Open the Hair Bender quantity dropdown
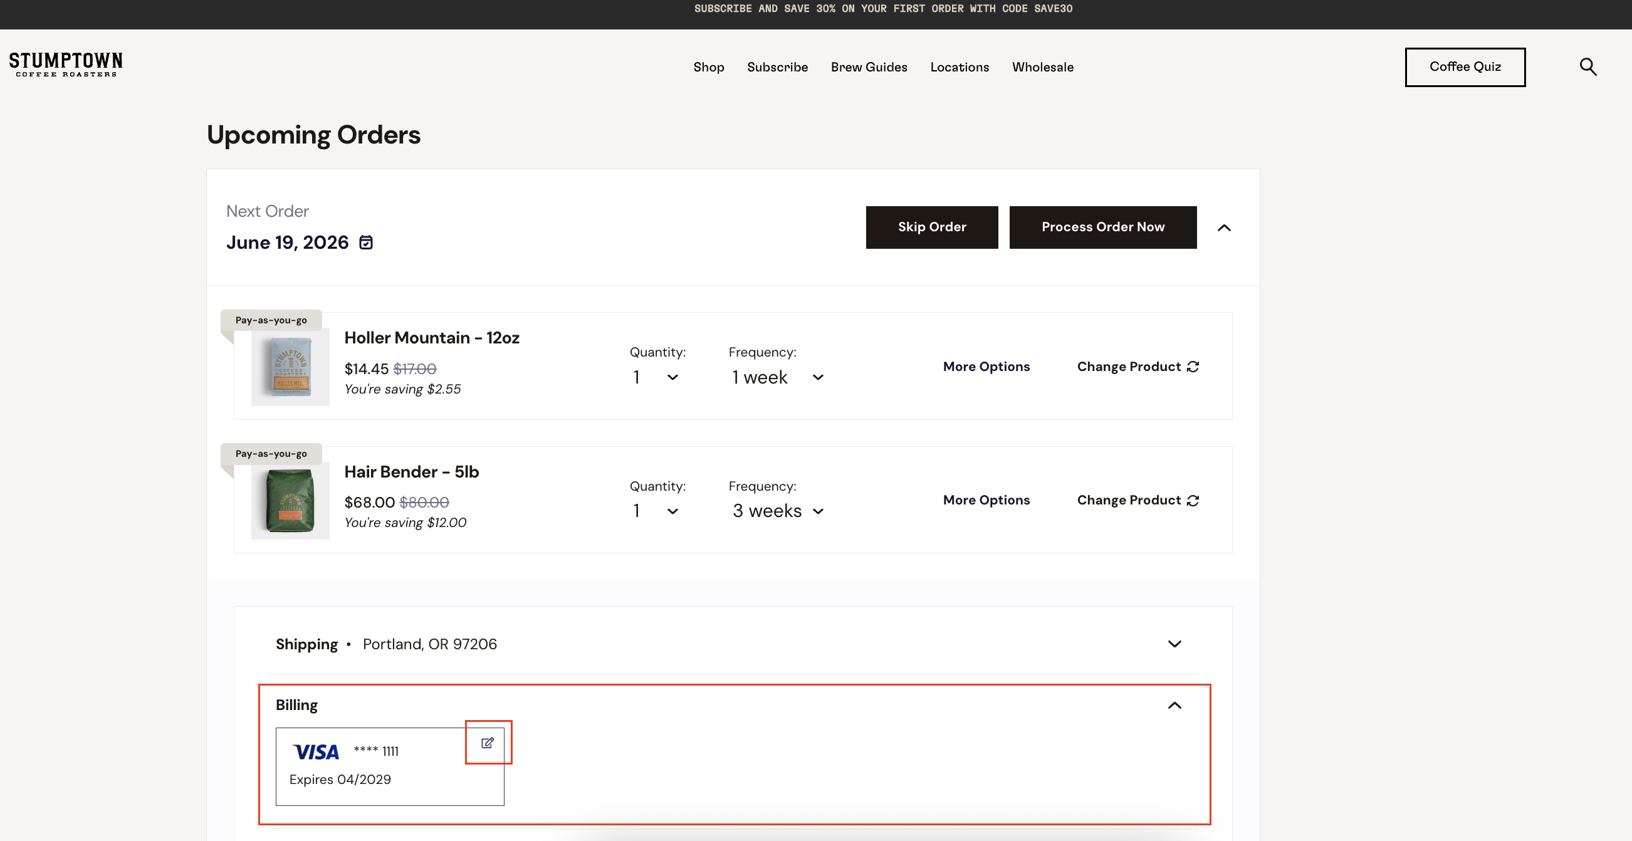This screenshot has width=1632, height=841. pos(656,511)
